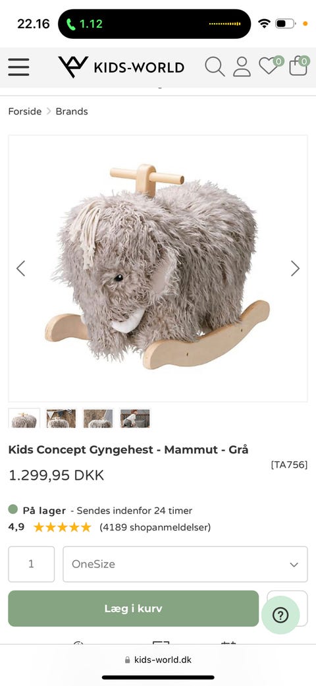Image resolution: width=316 pixels, height=686 pixels.
Task: Open the help question mark bubble
Action: pos(280,615)
